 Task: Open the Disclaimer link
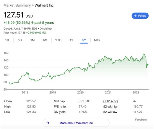click(46, 29)
